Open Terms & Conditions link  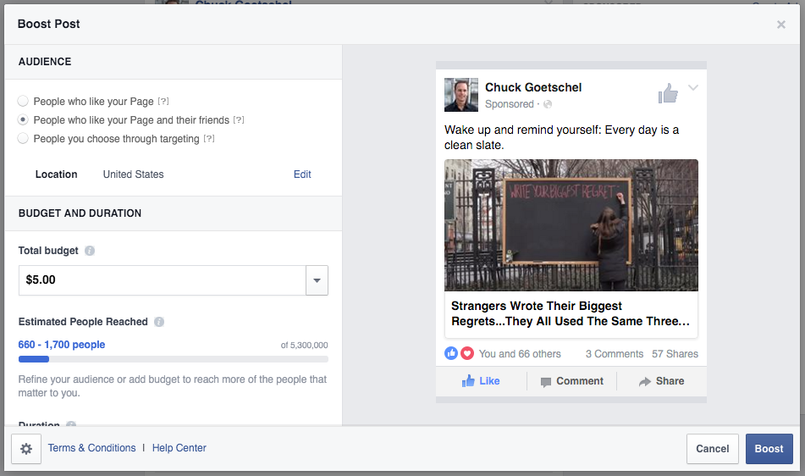(x=92, y=448)
